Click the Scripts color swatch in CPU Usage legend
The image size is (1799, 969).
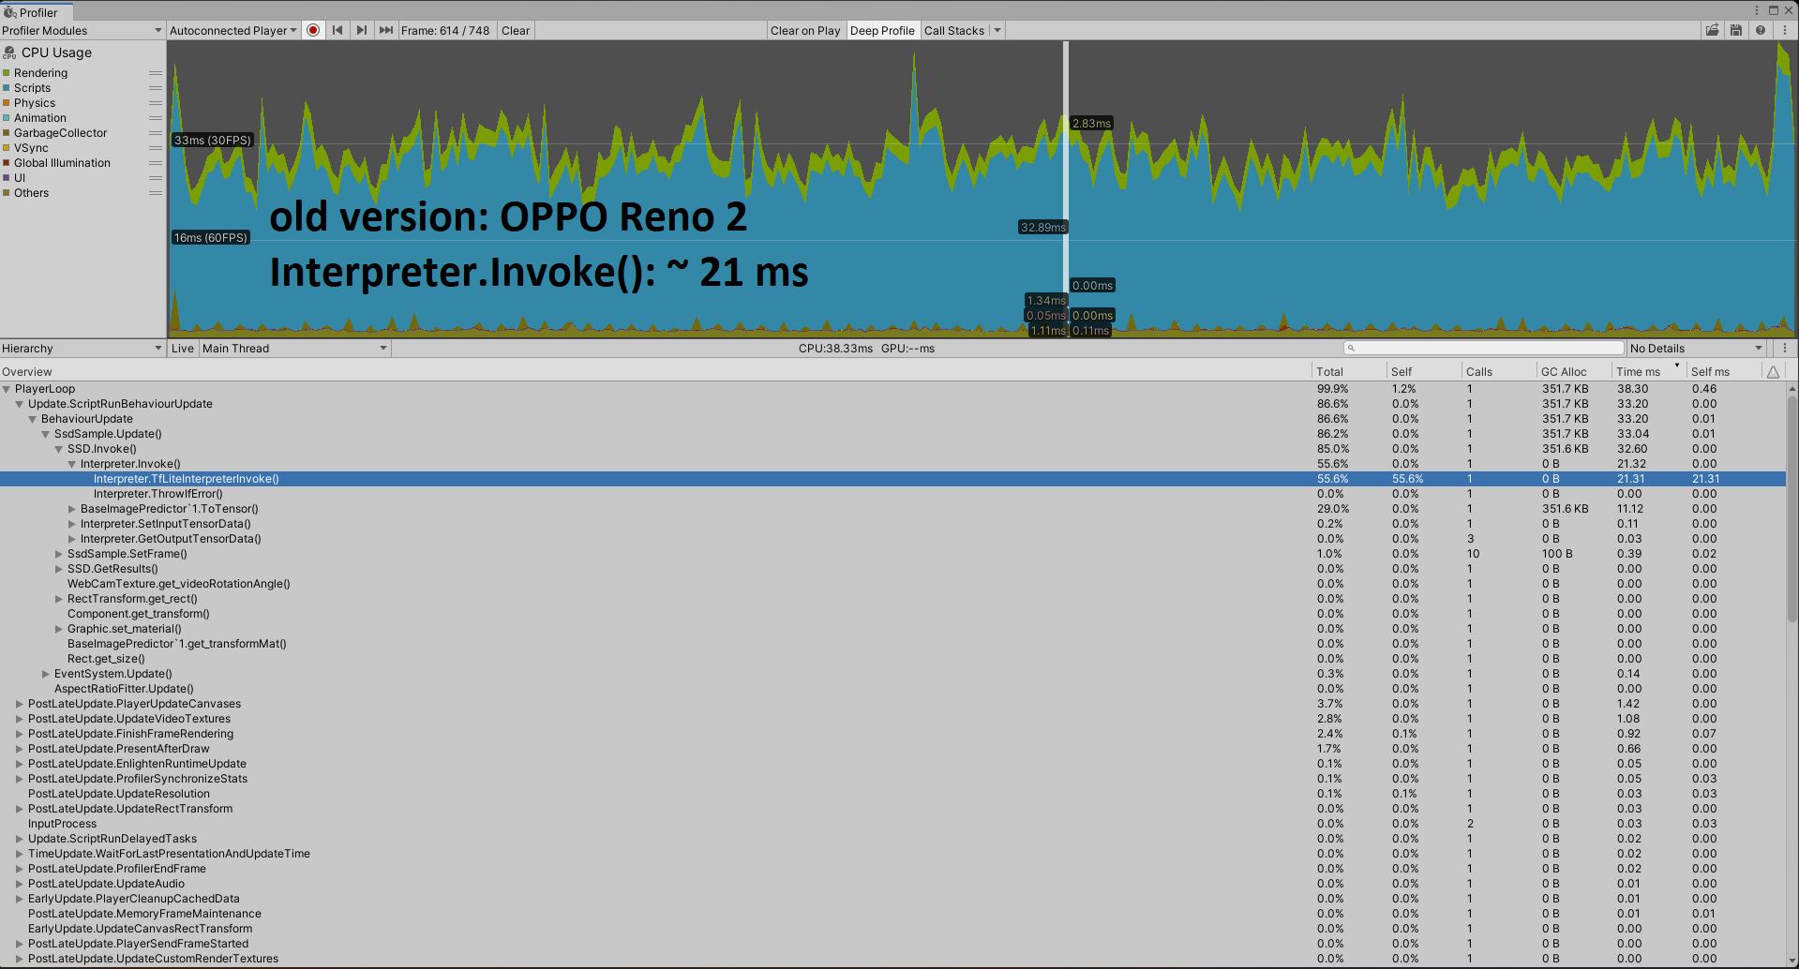(8, 87)
